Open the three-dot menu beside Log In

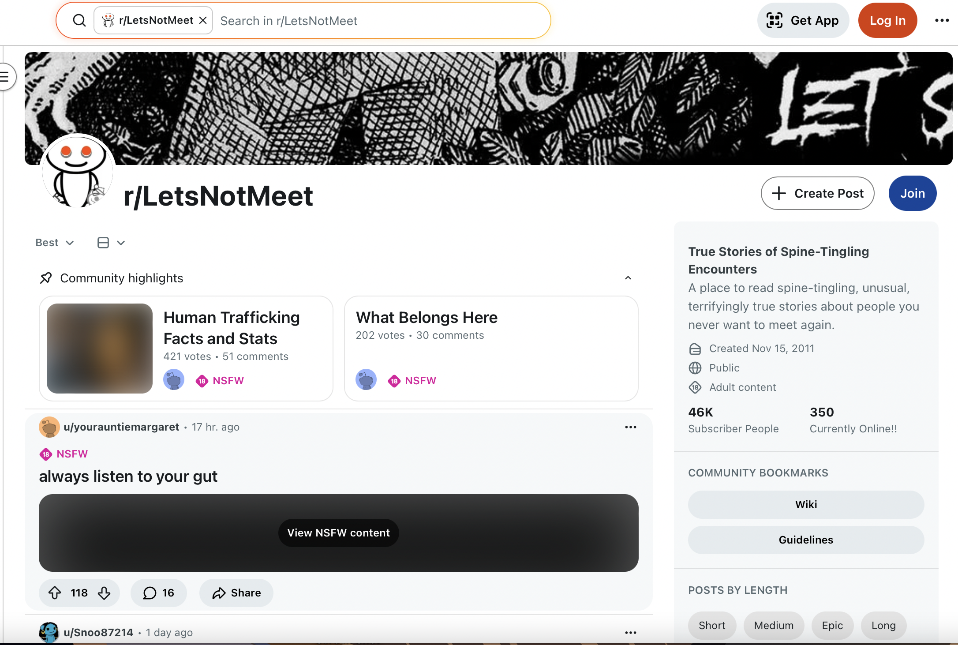[942, 20]
